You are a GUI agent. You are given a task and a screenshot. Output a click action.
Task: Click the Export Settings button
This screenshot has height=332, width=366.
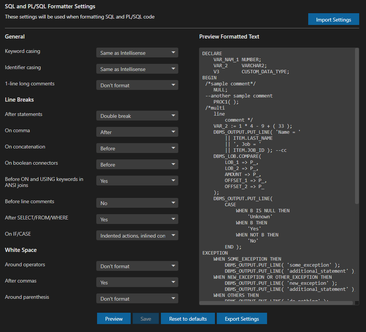pos(242,318)
